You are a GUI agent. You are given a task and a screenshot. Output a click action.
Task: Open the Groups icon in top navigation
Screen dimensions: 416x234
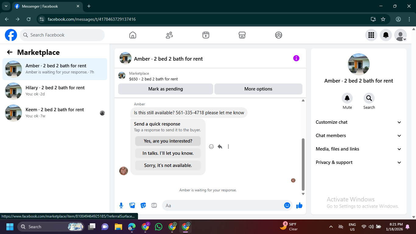279,35
